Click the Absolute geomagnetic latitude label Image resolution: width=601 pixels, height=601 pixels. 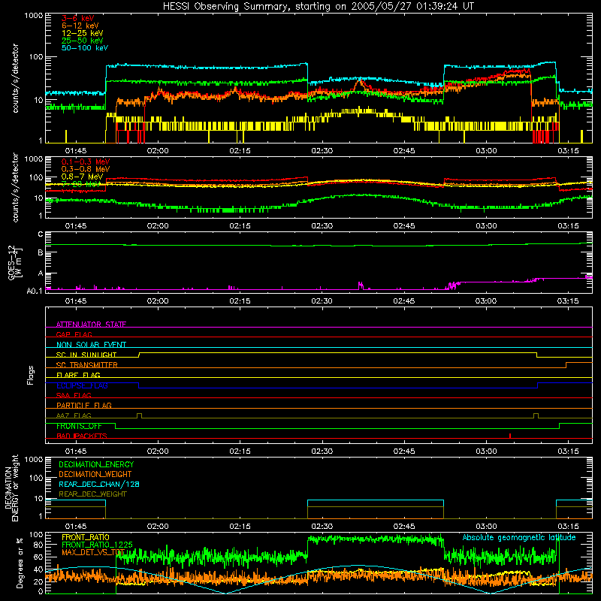(519, 537)
